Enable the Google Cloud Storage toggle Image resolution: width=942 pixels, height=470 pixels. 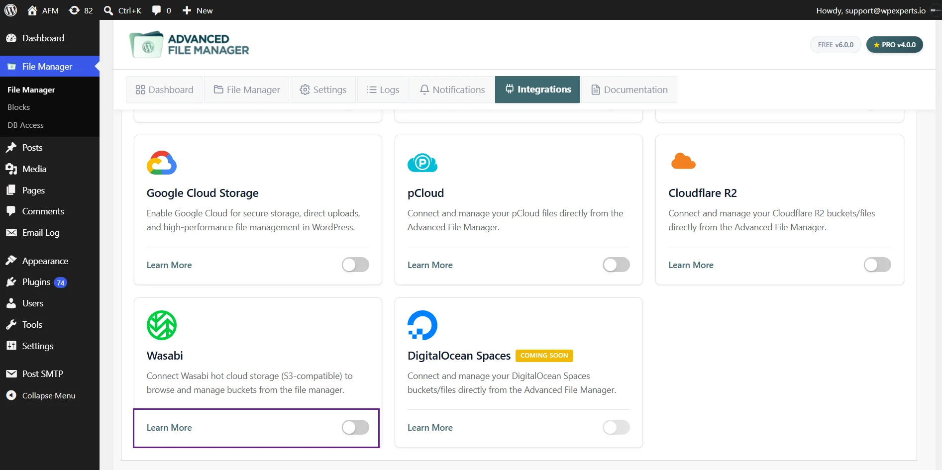tap(355, 265)
